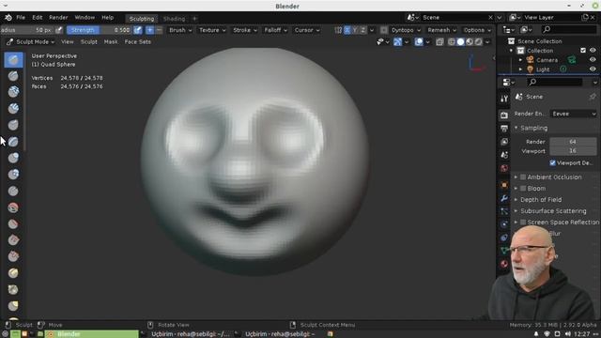The height and width of the screenshot is (338, 601).
Task: Switch to the Shading workspace tab
Action: point(174,19)
